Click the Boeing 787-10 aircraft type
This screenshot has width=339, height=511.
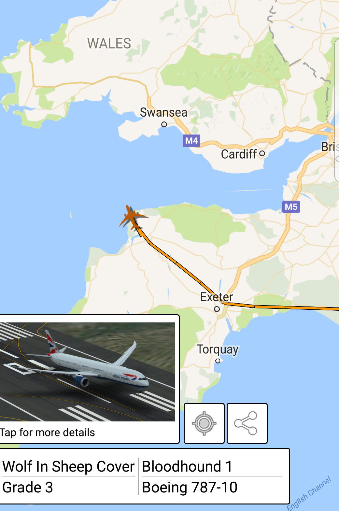[190, 488]
